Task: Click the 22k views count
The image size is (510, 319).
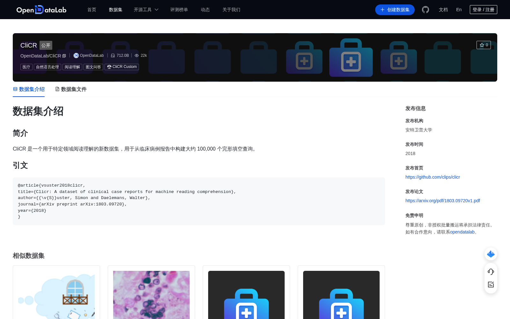Action: pyautogui.click(x=144, y=56)
